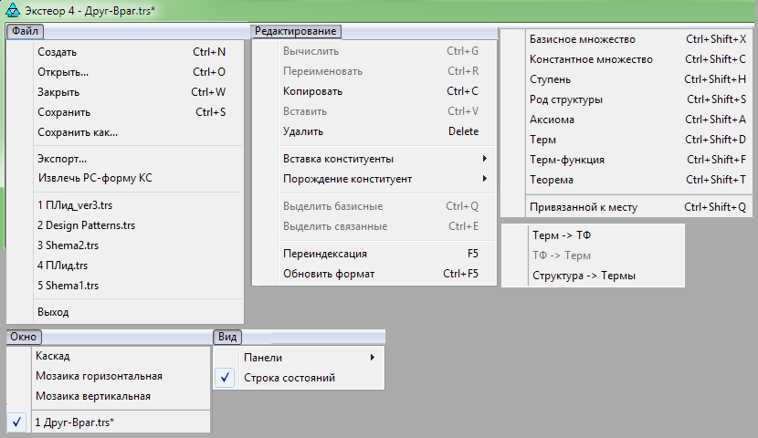Select Структура -> Термы option
This screenshot has width=758, height=438.
click(584, 276)
